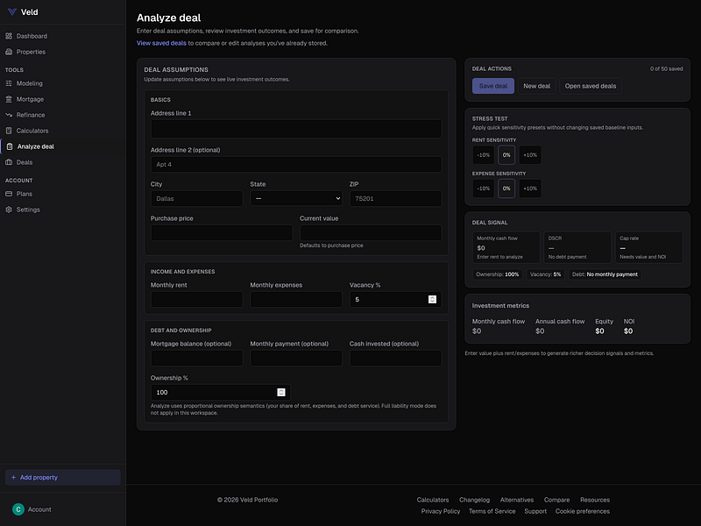
Task: Click Open saved deals button
Action: pos(590,86)
